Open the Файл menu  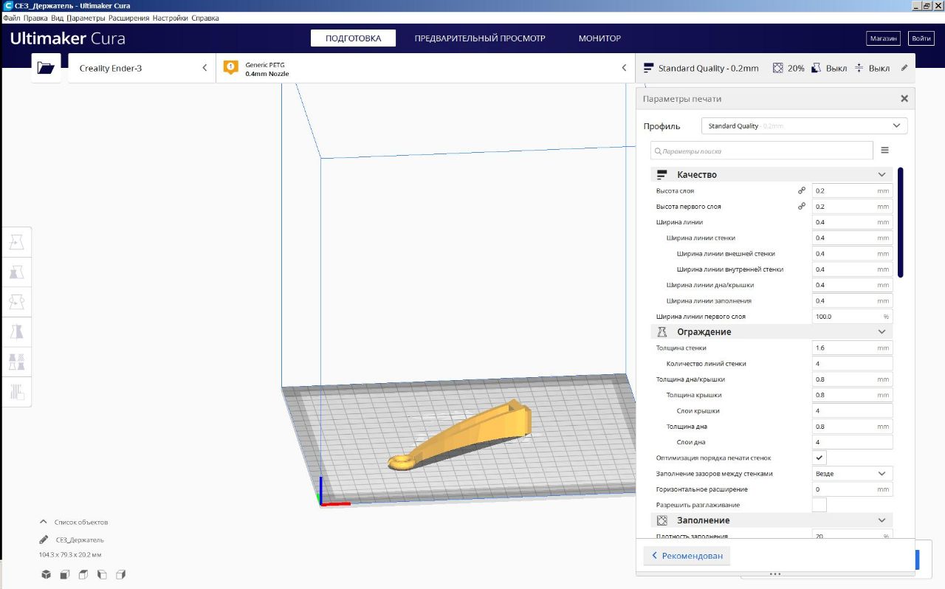click(x=11, y=18)
